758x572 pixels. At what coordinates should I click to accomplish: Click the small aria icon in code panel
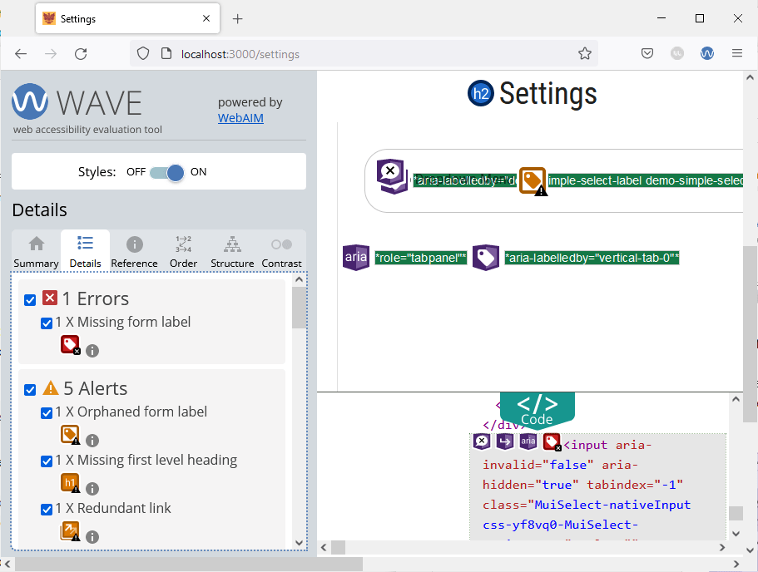tap(528, 441)
